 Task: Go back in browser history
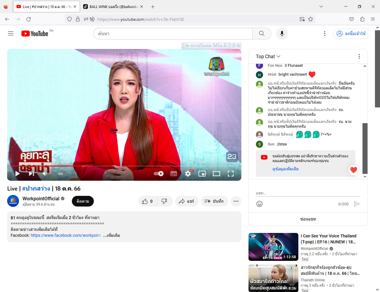[x=7, y=19]
